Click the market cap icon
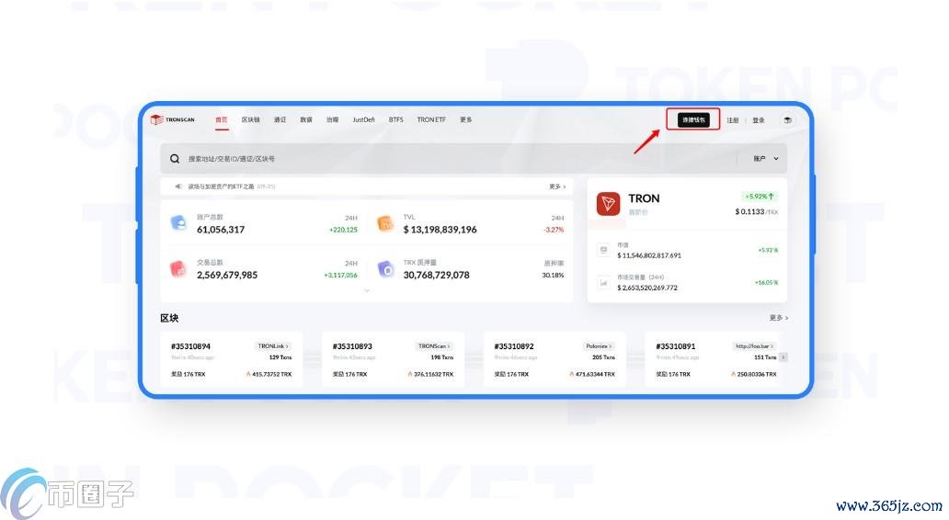Image resolution: width=949 pixels, height=520 pixels. [603, 250]
